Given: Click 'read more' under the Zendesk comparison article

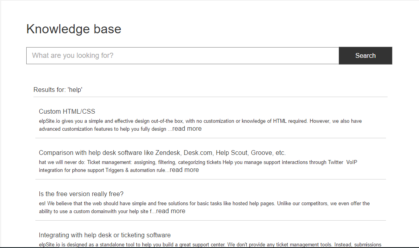Looking at the screenshot, I should 184,170.
